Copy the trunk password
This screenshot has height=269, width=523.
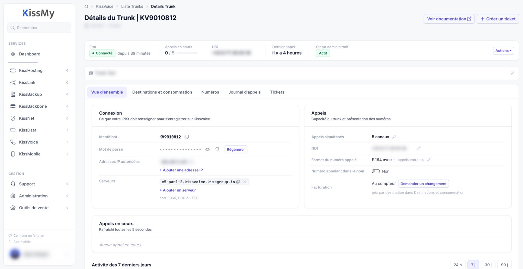pos(217,149)
